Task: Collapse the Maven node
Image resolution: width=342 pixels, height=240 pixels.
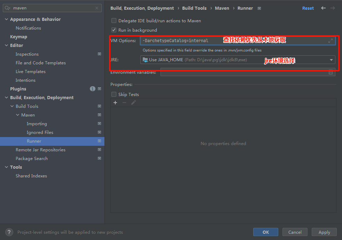Action: [x=17, y=115]
